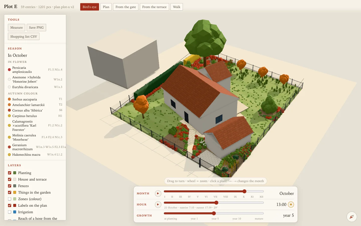Toggle Things in the garden layer
Screen dimensions: 361x226
[10, 192]
